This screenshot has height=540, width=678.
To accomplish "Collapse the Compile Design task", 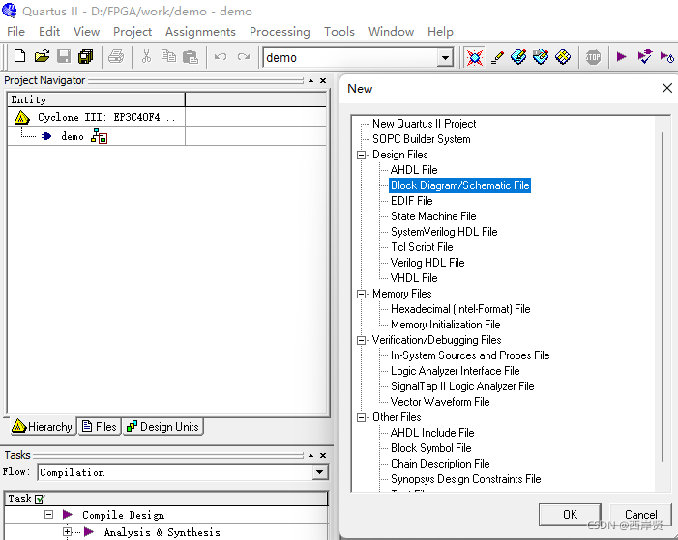I will pyautogui.click(x=49, y=515).
